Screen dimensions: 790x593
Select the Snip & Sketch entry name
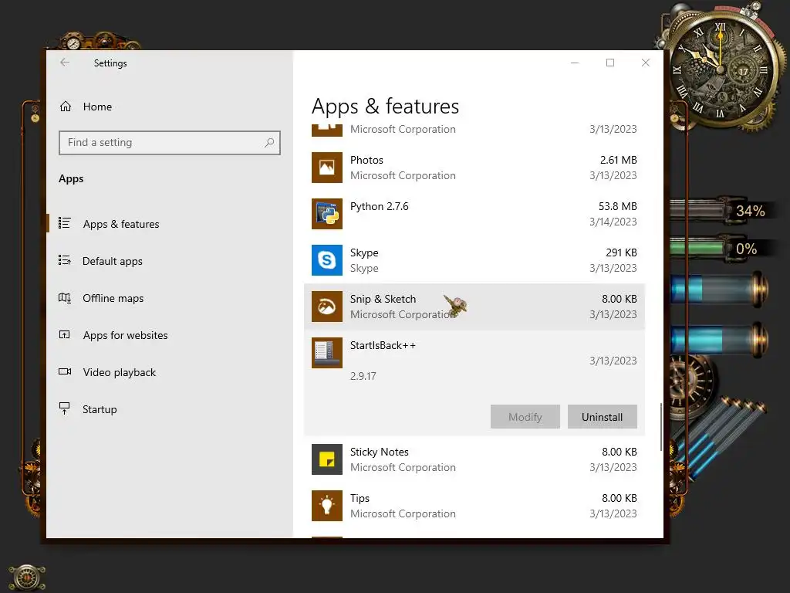tap(383, 299)
